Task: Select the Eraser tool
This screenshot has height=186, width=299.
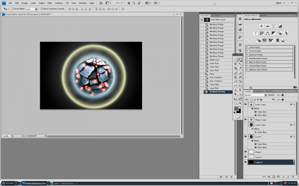Action: point(236,81)
